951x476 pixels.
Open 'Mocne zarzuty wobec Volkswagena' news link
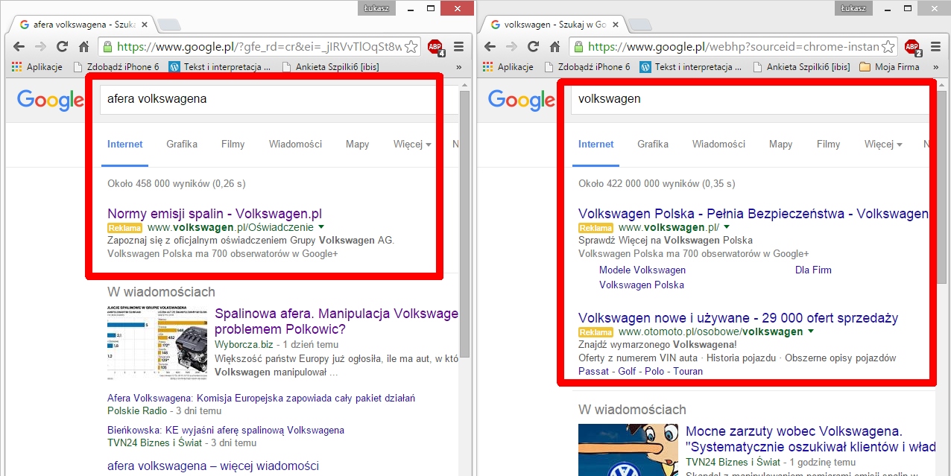(811, 439)
